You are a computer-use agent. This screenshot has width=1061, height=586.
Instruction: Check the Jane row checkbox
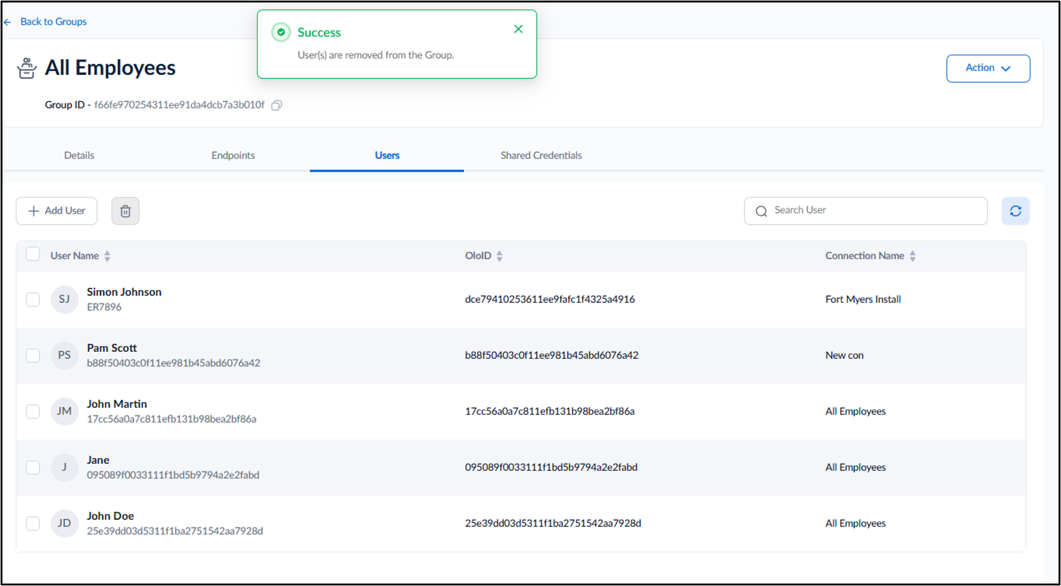click(33, 468)
